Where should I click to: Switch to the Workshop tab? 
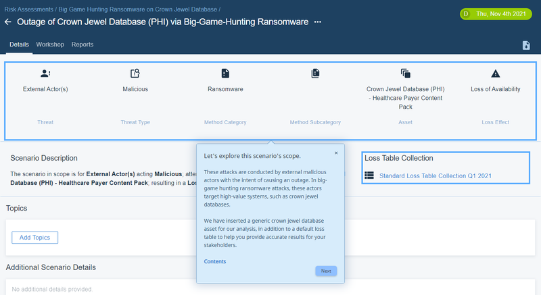(x=50, y=45)
